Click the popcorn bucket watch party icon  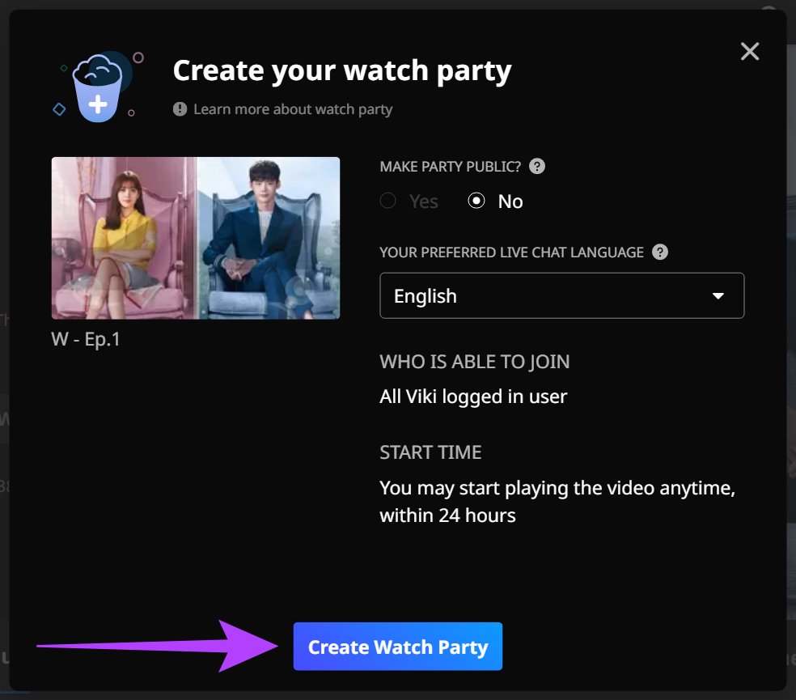tap(96, 87)
